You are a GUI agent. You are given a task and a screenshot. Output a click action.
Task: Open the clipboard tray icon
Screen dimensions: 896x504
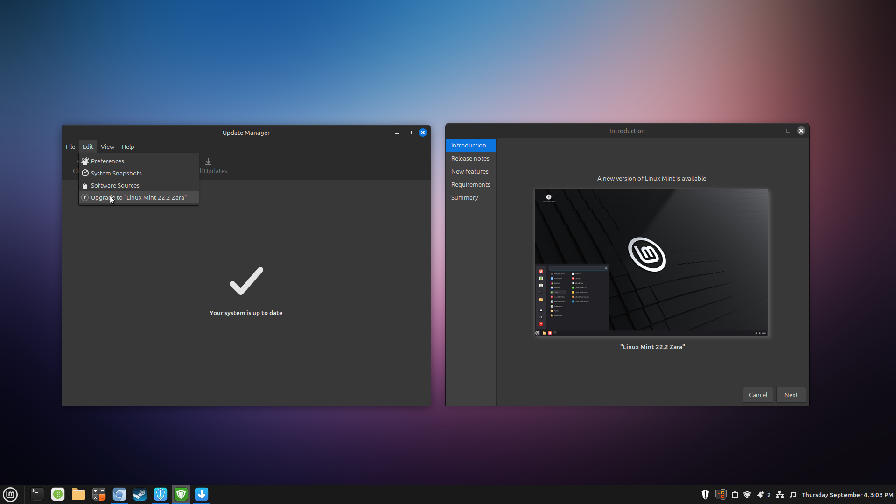pos(735,495)
